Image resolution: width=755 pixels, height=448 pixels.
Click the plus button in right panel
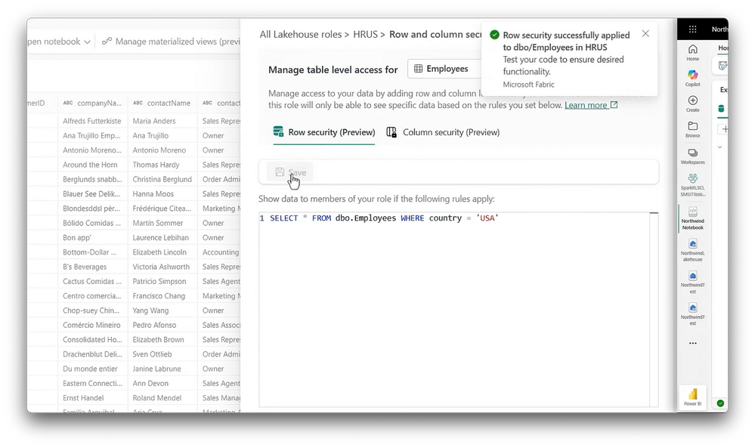[x=724, y=129]
